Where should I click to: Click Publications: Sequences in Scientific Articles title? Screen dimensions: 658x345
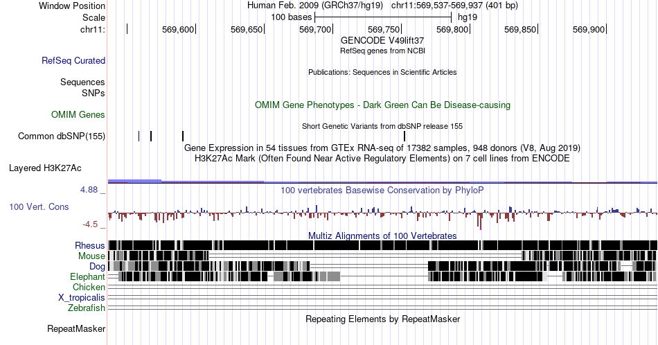click(x=382, y=72)
